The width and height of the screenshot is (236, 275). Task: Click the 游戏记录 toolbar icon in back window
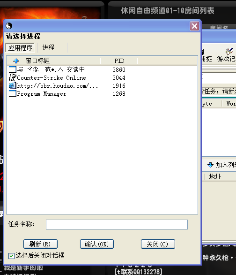click(229, 52)
